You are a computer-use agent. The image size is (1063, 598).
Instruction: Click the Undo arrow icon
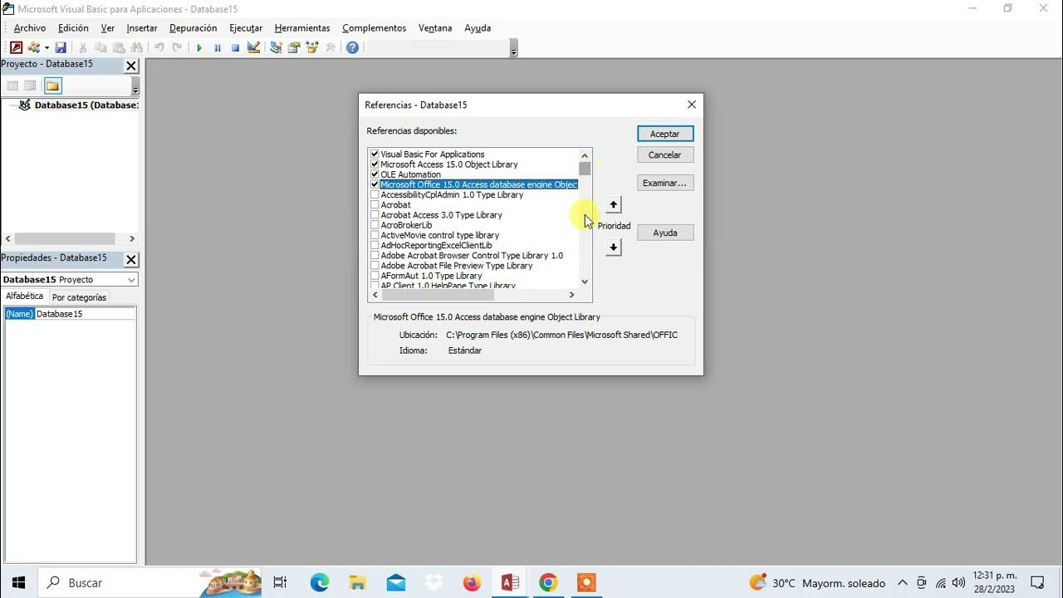click(159, 48)
